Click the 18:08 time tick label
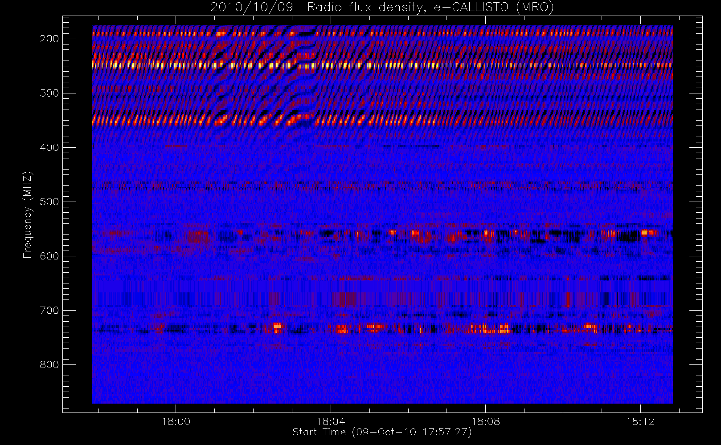 coord(486,421)
